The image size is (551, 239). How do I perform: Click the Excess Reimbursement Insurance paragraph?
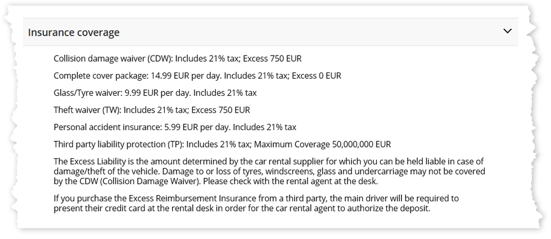coord(256,203)
